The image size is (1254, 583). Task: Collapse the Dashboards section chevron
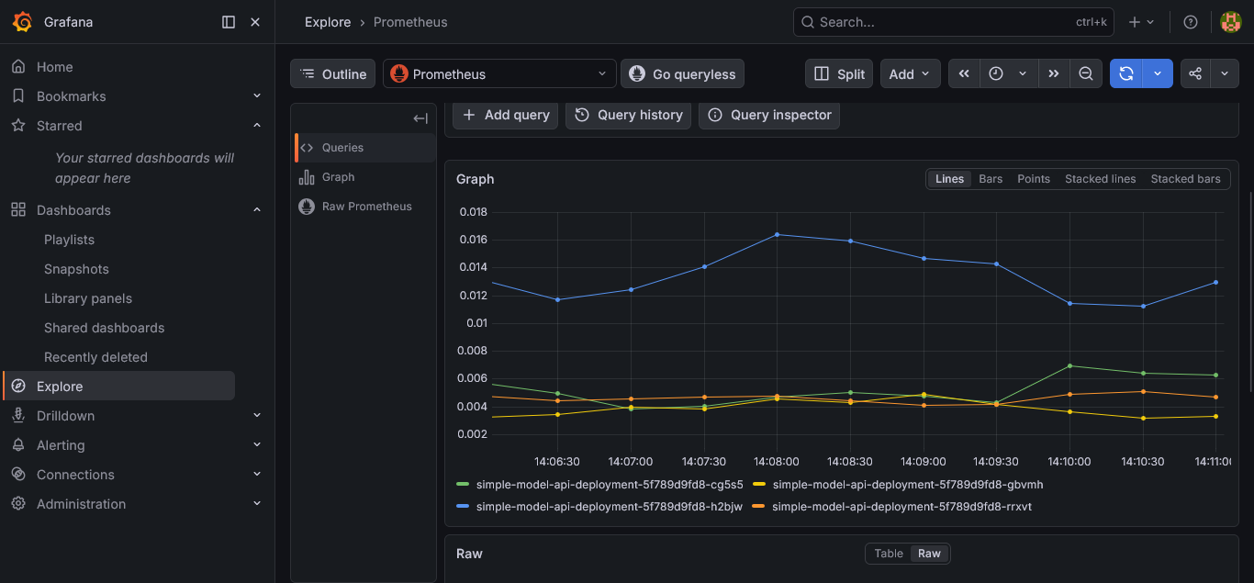click(257, 210)
